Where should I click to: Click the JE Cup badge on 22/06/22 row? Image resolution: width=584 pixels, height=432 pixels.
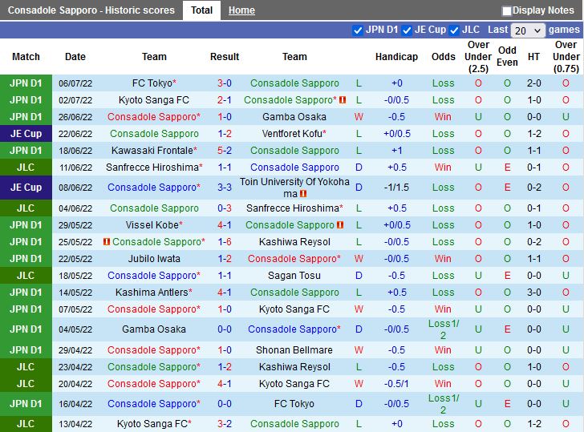point(26,134)
